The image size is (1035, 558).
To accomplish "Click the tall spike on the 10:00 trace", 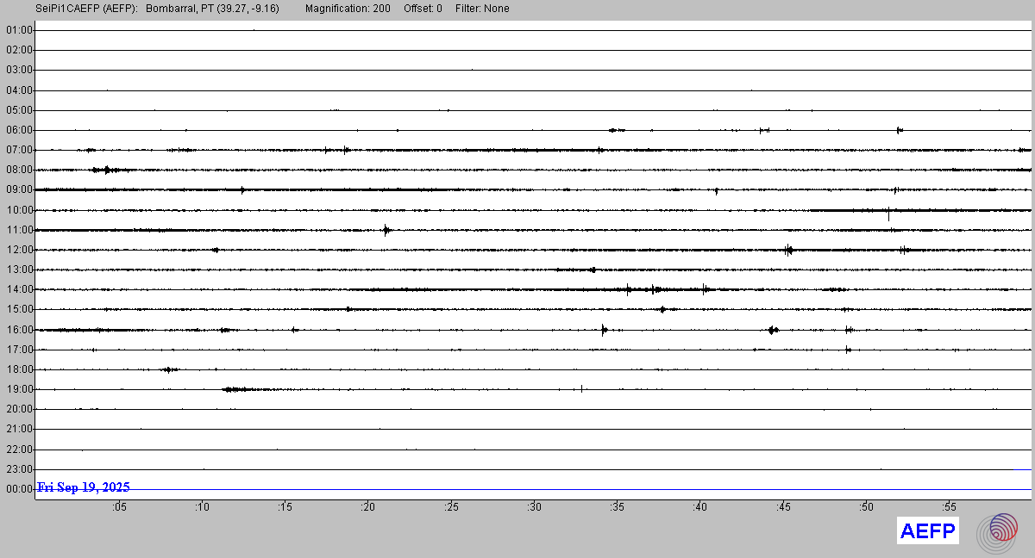I will click(888, 214).
